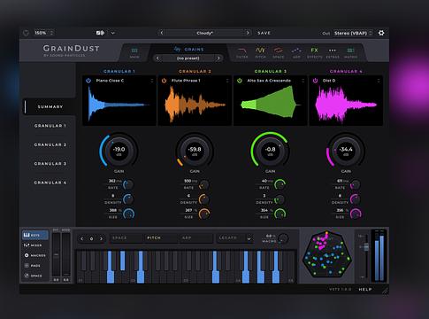Click the Grains waveform icon
Viewport: 429px width, 319px height.
point(177,49)
